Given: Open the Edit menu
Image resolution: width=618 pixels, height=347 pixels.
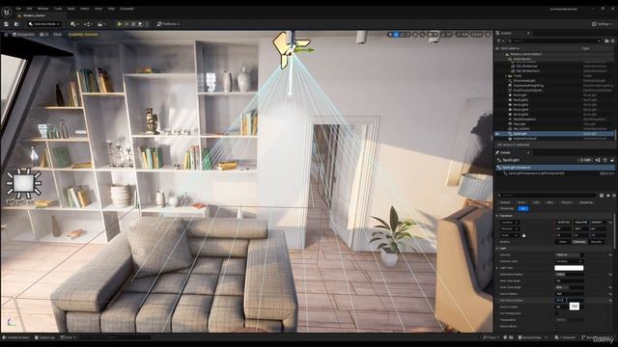Looking at the screenshot, I should (x=29, y=9).
